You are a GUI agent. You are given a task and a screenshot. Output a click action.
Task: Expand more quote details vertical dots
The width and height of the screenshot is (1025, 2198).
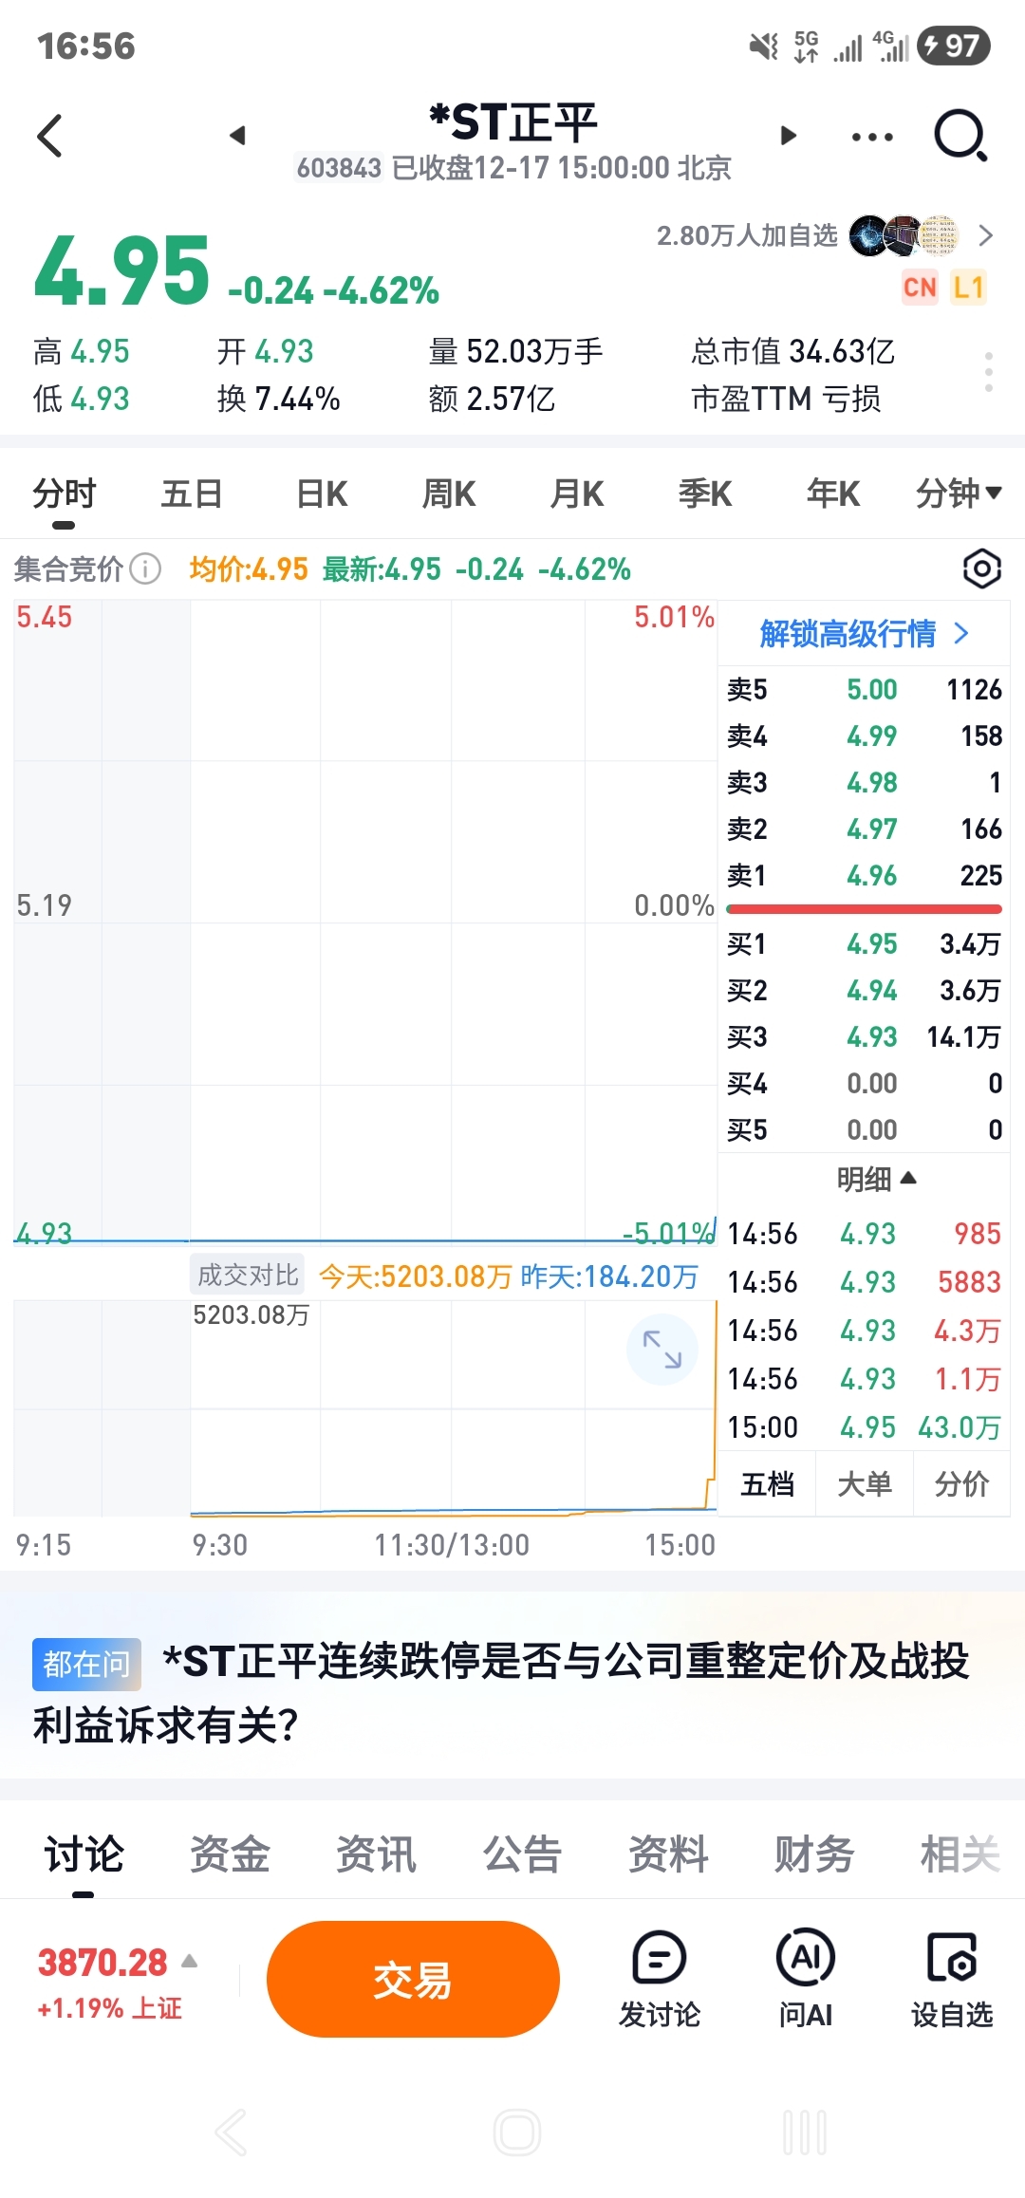coord(989,372)
